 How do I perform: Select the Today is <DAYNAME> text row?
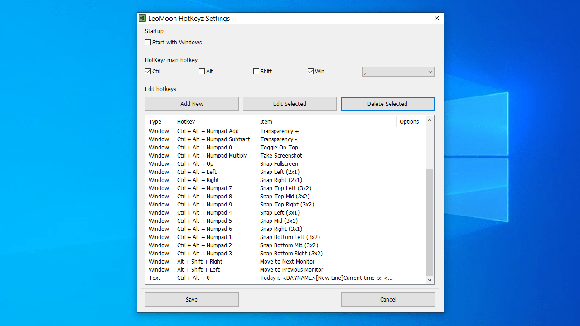point(286,278)
